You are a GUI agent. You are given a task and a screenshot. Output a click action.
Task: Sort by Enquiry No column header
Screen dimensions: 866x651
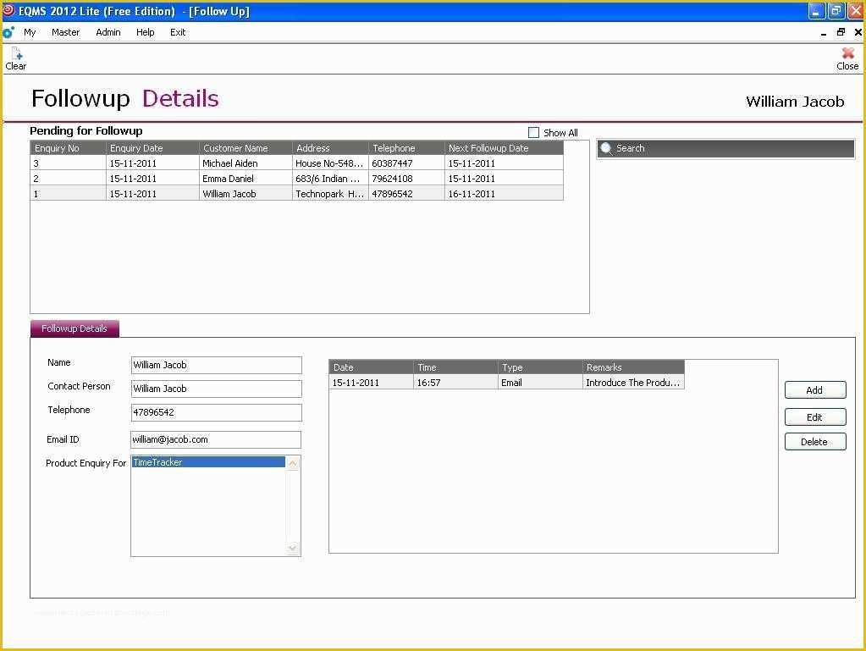point(68,148)
